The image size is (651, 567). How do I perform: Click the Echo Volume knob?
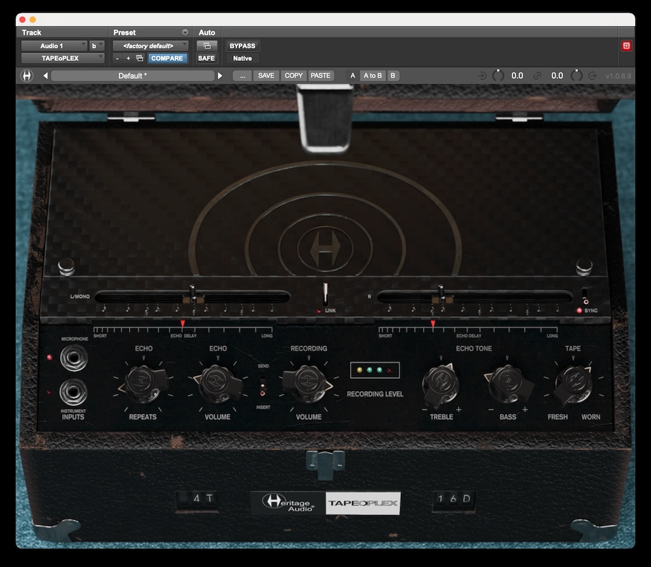click(218, 384)
